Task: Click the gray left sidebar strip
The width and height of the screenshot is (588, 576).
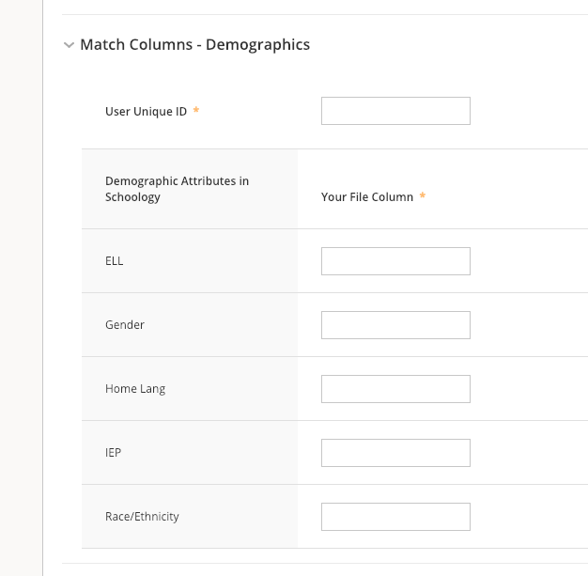Action: click(21, 282)
